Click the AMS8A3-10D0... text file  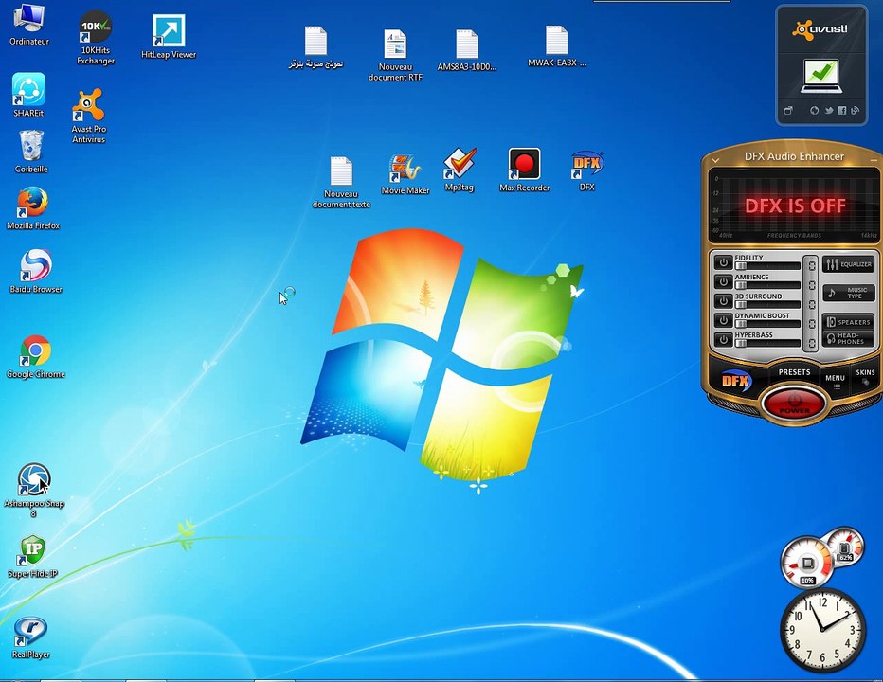(466, 50)
